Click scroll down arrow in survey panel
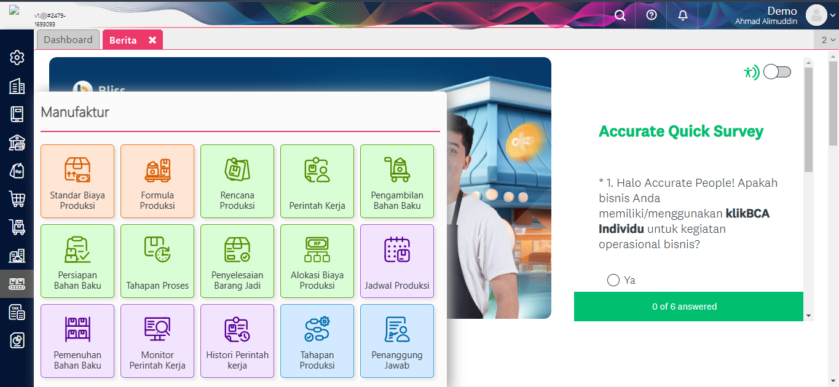Screen dimensions: 839x387 [x=808, y=316]
